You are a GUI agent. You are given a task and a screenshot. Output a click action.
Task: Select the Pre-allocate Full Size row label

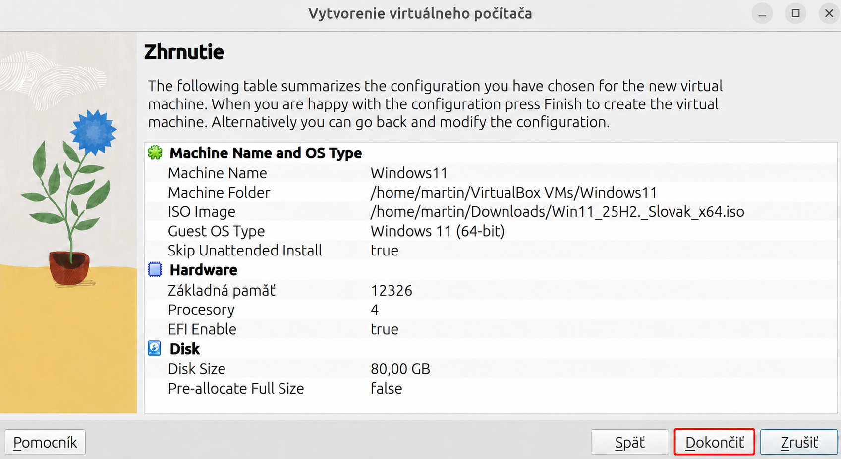[x=236, y=388]
